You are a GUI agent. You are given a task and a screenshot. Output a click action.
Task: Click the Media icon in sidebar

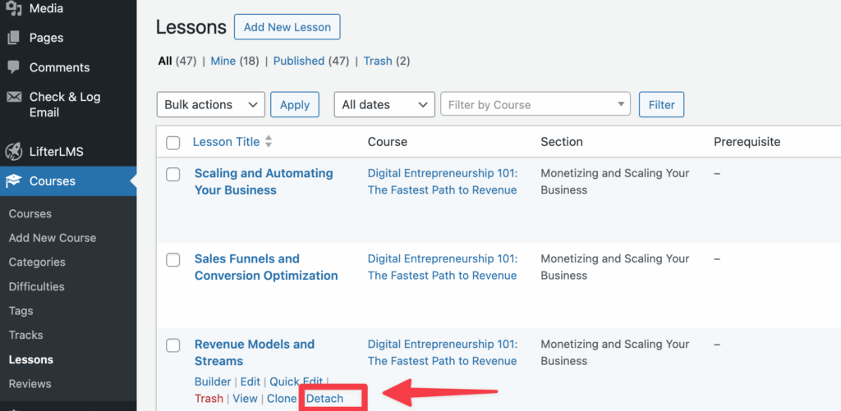point(14,9)
